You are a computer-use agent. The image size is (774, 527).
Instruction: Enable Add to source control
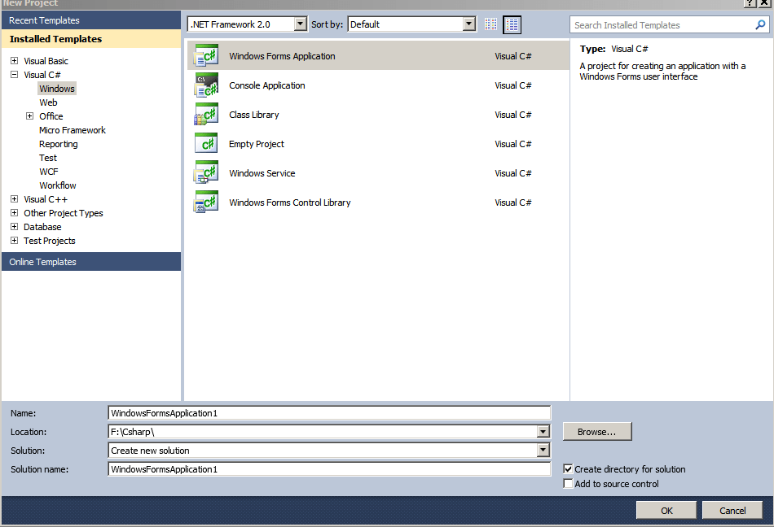tap(568, 484)
